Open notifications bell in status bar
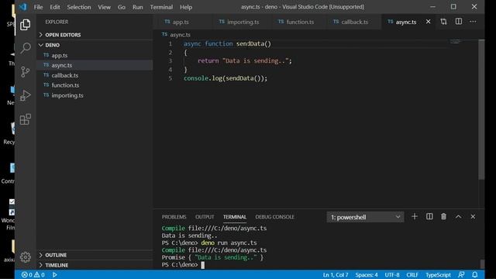Screen dimensions: 496x279 tap(475, 274)
